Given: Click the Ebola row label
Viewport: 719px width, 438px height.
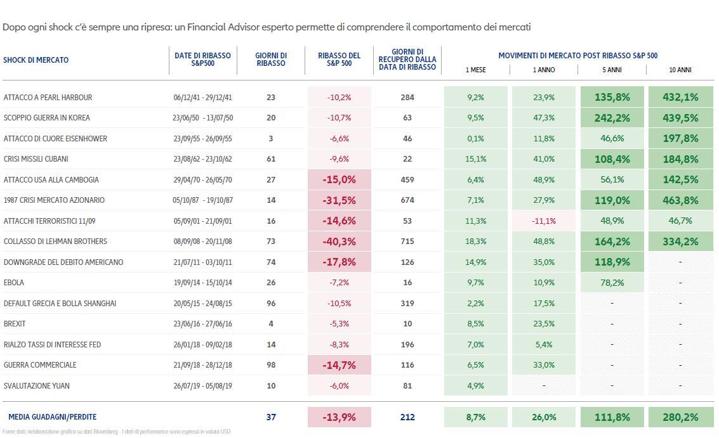Looking at the screenshot, I should point(14,283).
